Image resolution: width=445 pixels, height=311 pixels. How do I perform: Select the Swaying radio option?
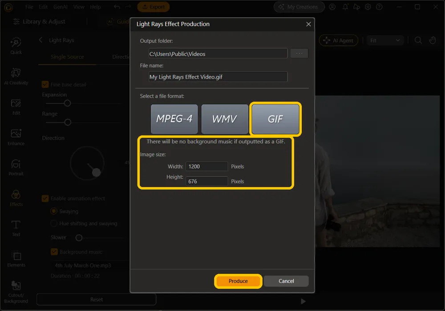(x=54, y=211)
